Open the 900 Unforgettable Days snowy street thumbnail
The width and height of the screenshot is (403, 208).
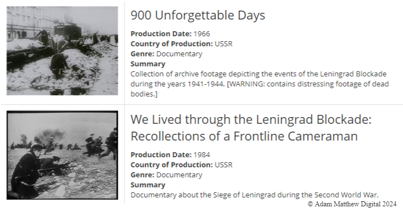coord(62,51)
